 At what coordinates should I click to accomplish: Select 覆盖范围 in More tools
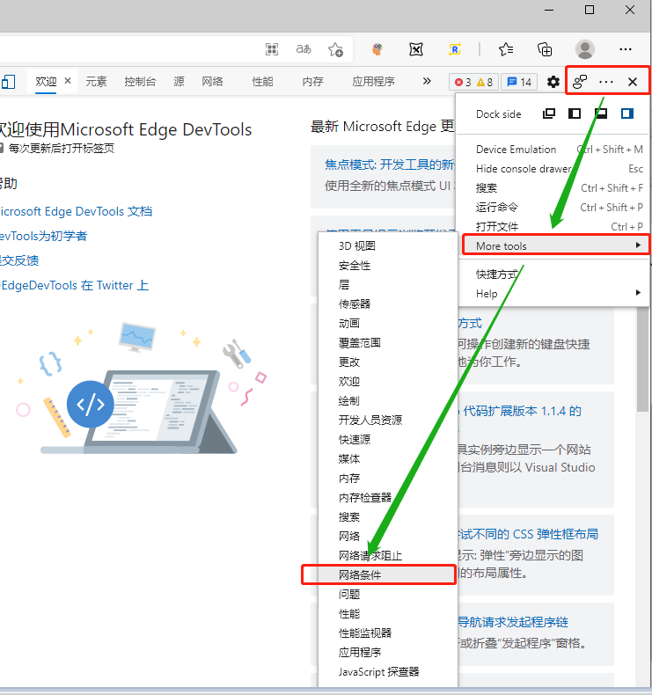click(388, 342)
